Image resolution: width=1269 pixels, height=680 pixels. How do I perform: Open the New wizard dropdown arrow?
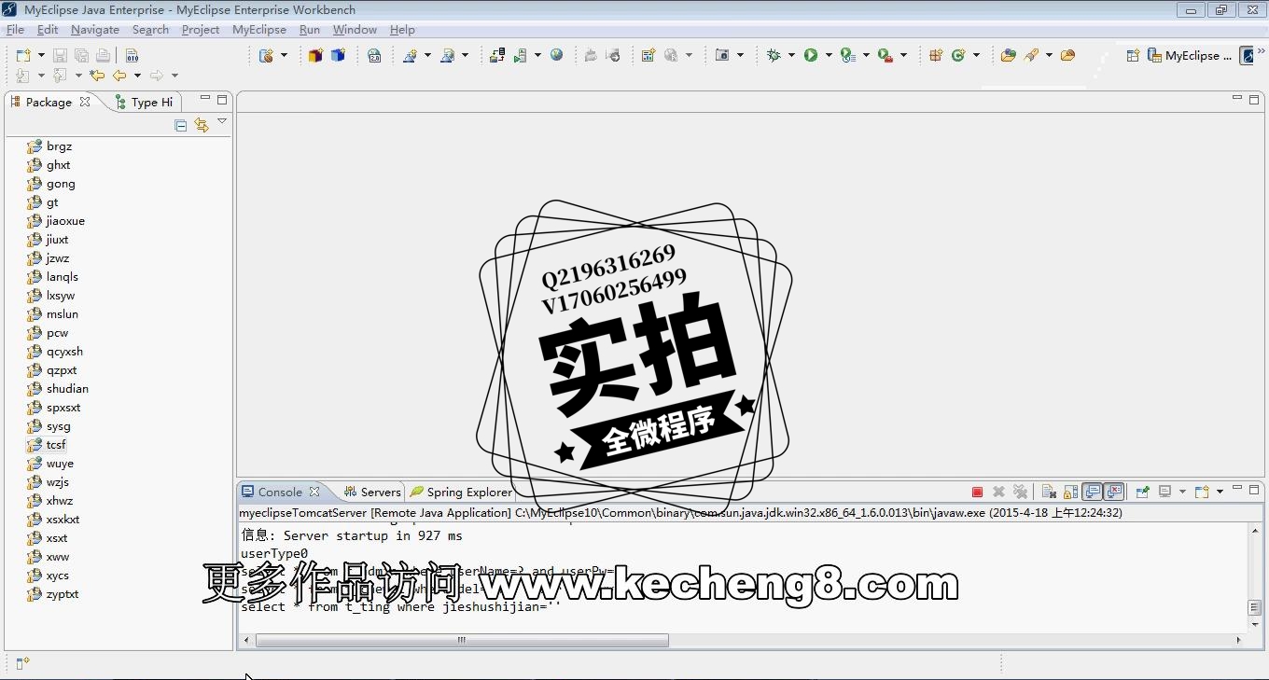(x=40, y=56)
